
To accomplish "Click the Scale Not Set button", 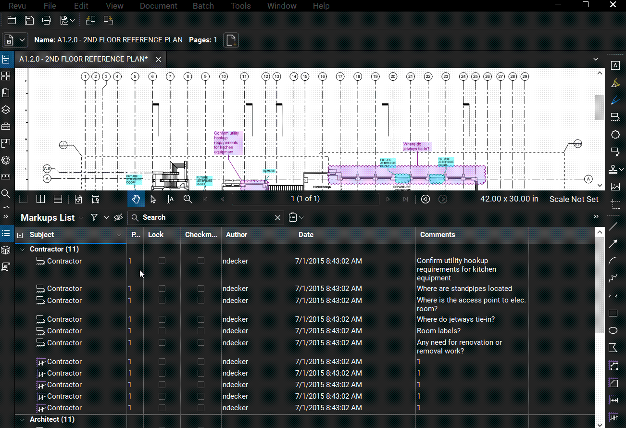I will [574, 199].
